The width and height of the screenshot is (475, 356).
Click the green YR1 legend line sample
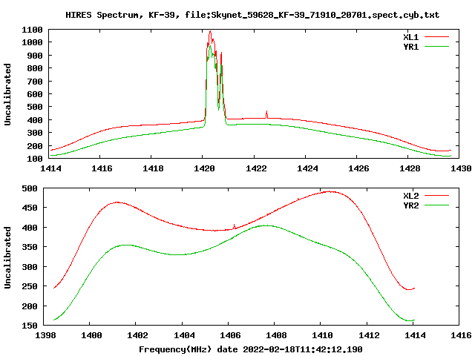pyautogui.click(x=436, y=47)
